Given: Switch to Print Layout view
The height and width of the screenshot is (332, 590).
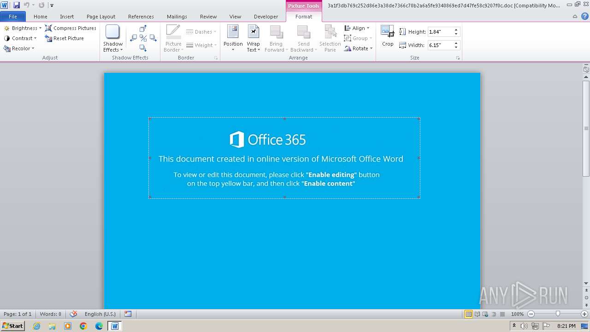Looking at the screenshot, I should pos(468,314).
